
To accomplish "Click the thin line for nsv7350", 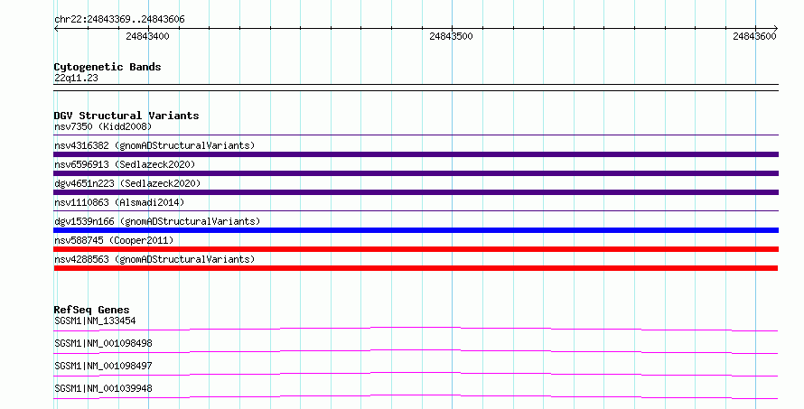I will point(416,135).
